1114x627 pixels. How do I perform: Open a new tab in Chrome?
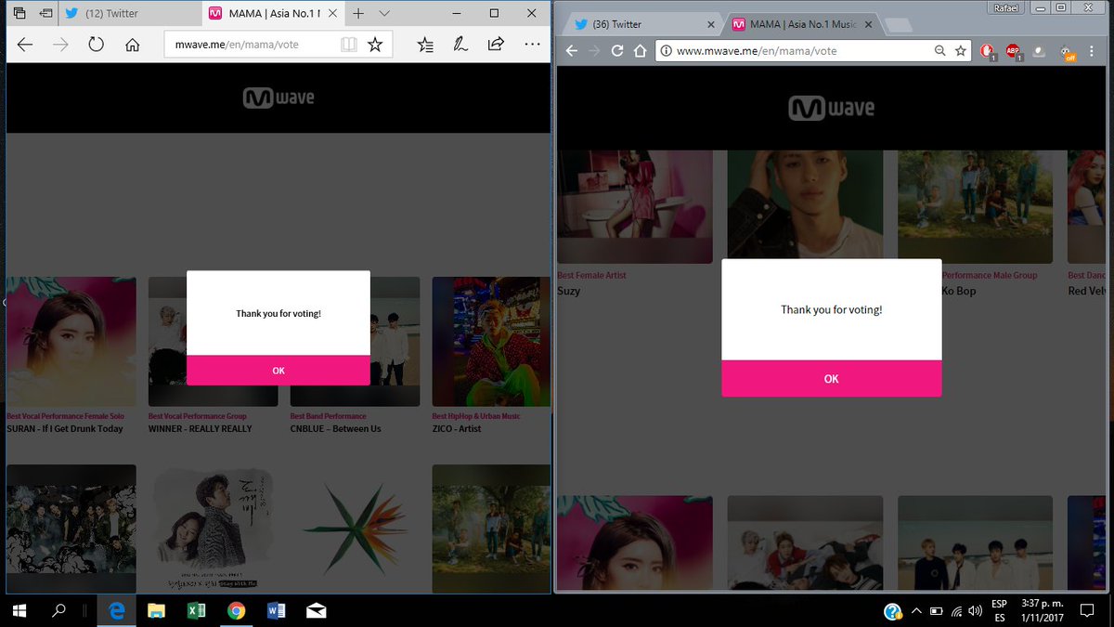(x=897, y=25)
